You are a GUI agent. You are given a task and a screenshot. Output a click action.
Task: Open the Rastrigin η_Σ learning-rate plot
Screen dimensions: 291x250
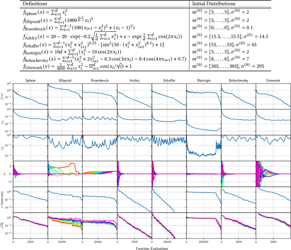pos(203,147)
